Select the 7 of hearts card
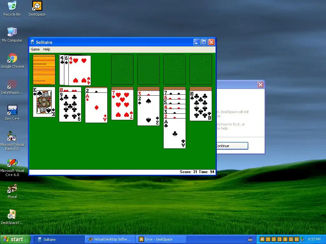 123,105
